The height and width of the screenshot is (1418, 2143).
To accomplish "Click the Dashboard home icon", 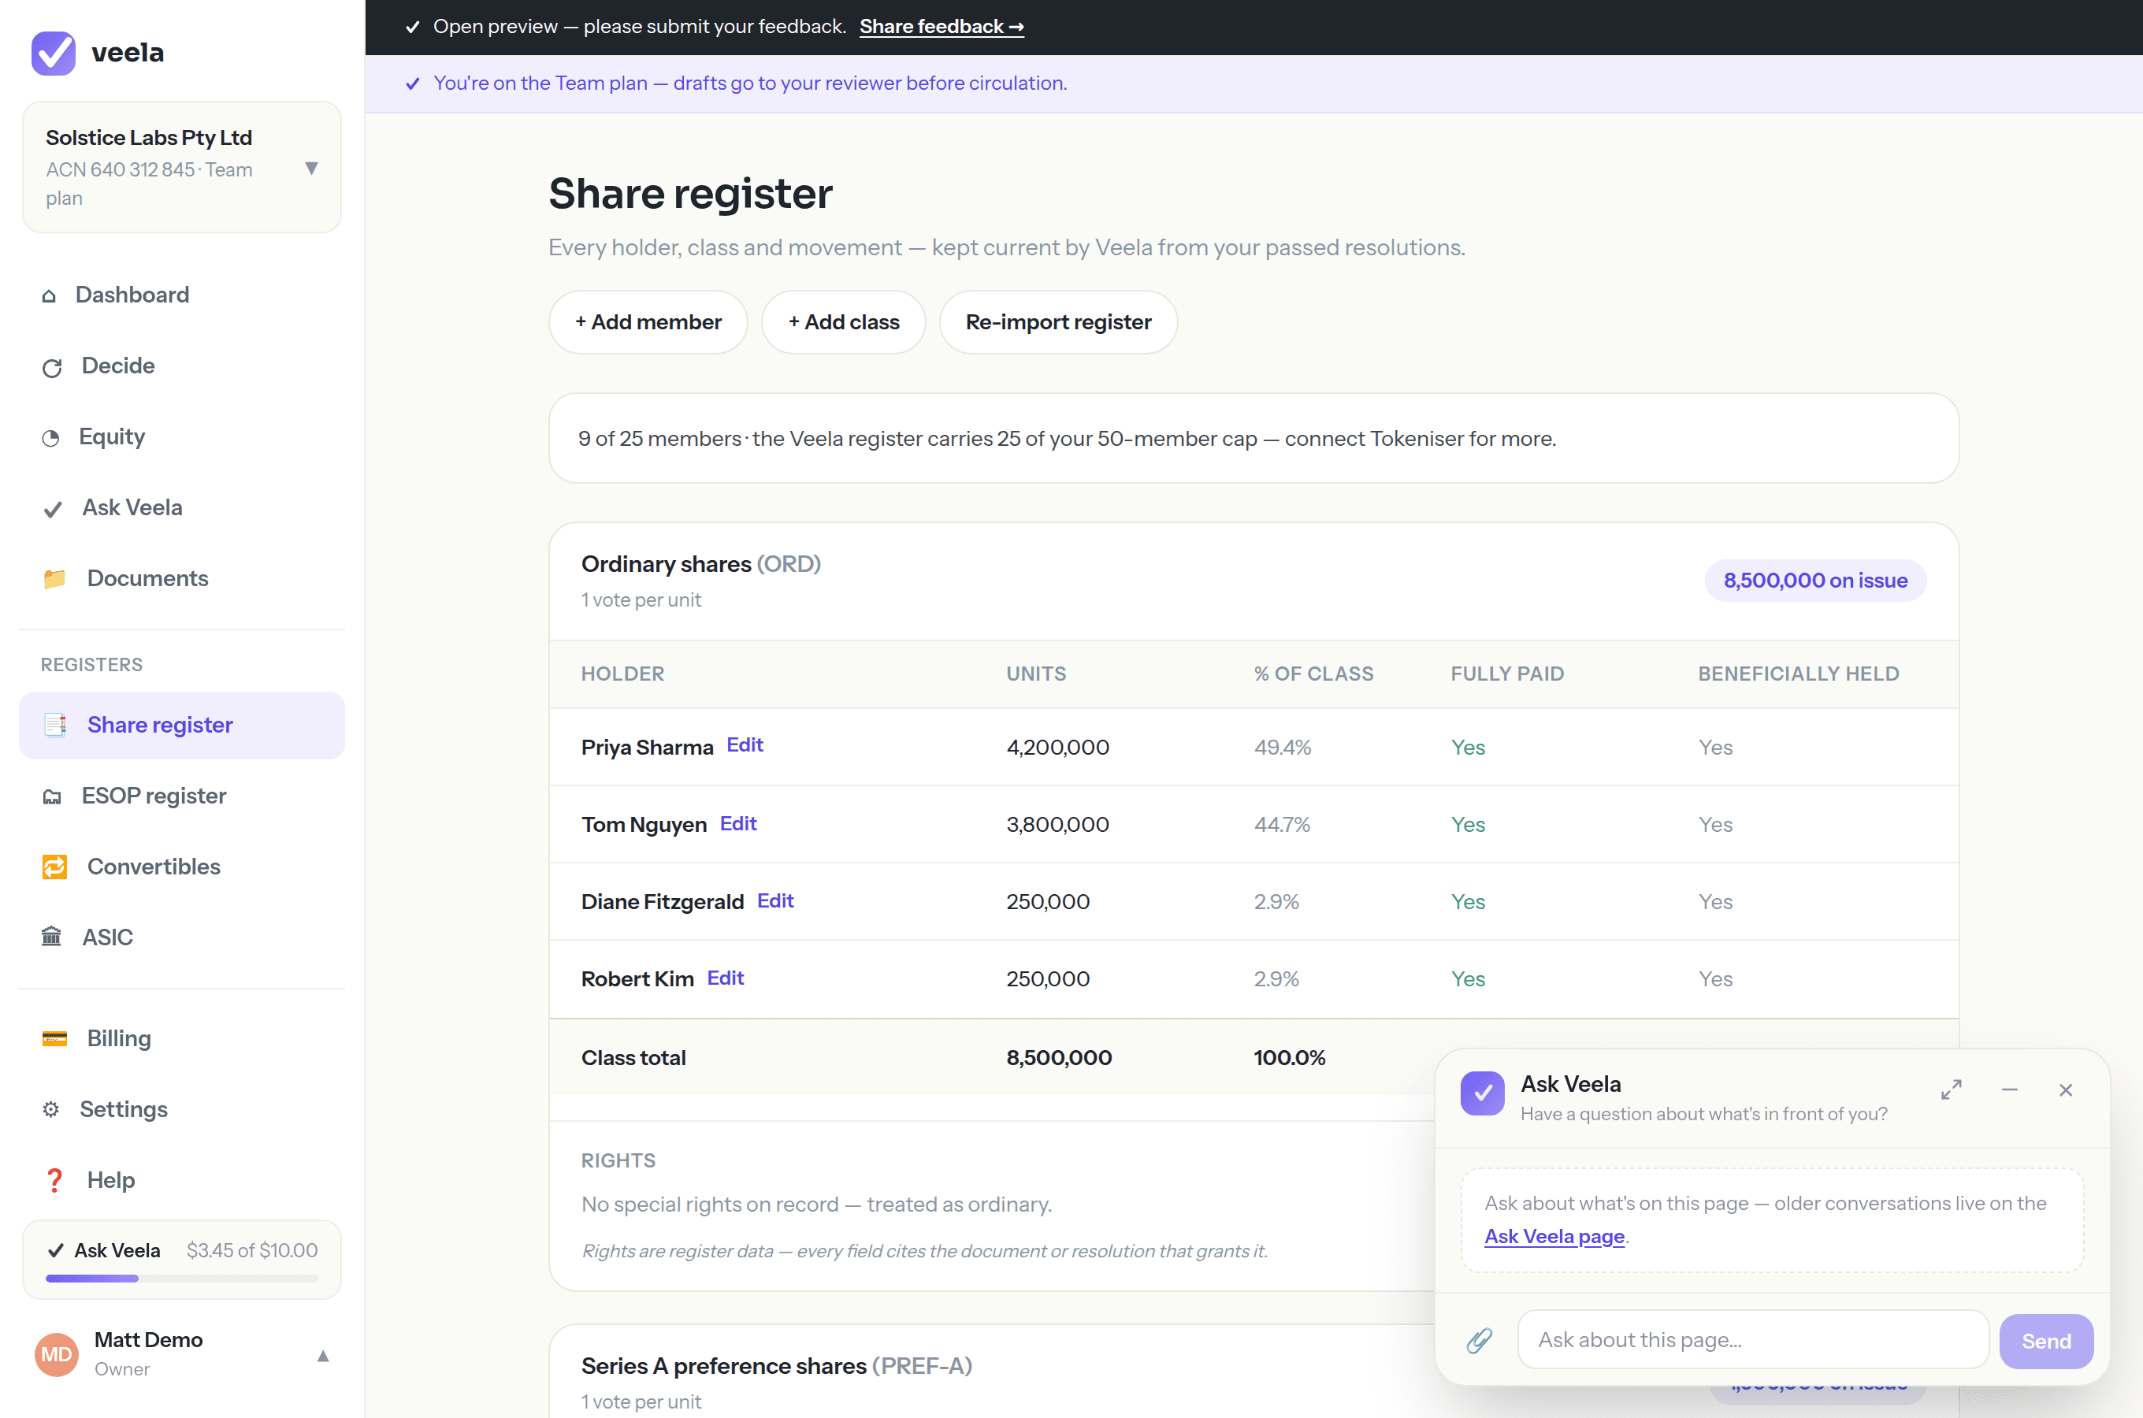I will coord(49,295).
